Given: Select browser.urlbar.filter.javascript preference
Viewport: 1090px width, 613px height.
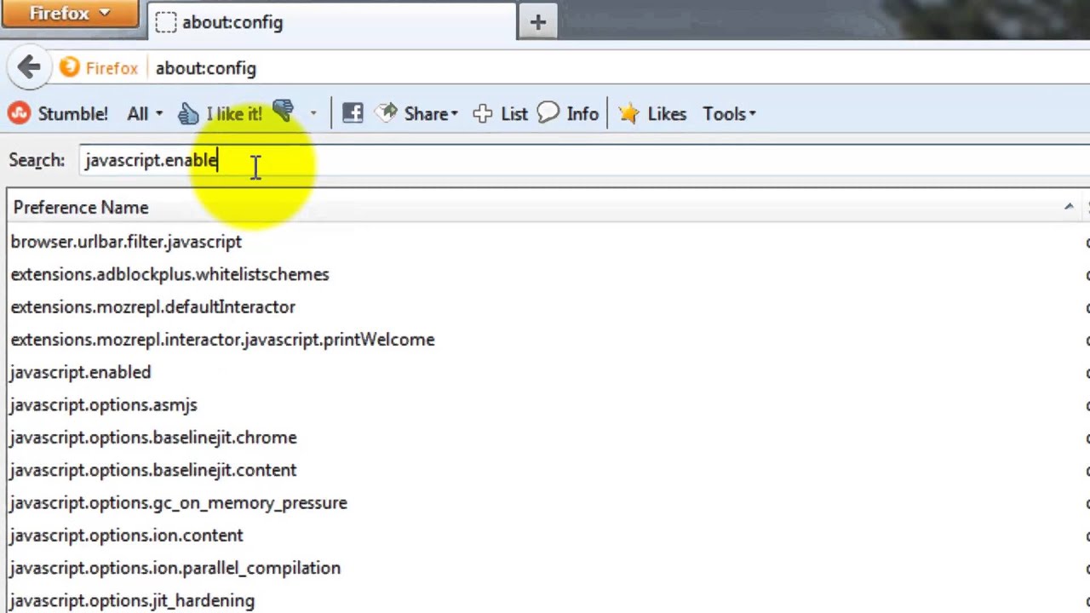Looking at the screenshot, I should 545,242.
